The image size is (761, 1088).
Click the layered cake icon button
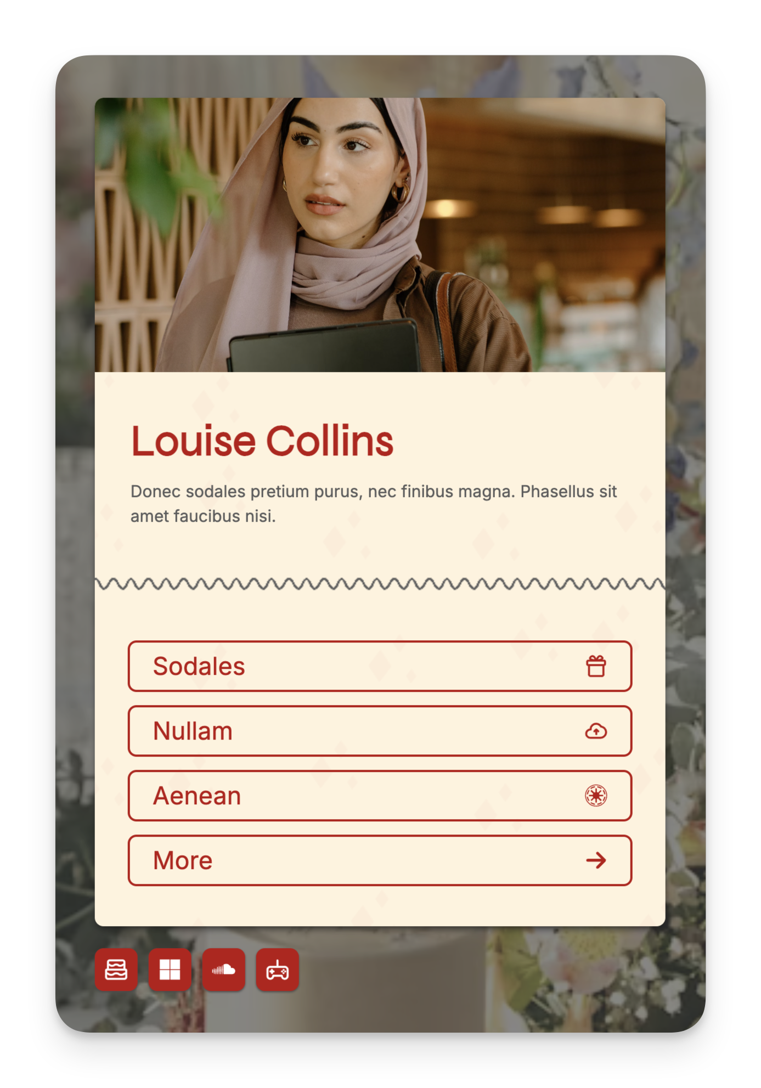[116, 969]
